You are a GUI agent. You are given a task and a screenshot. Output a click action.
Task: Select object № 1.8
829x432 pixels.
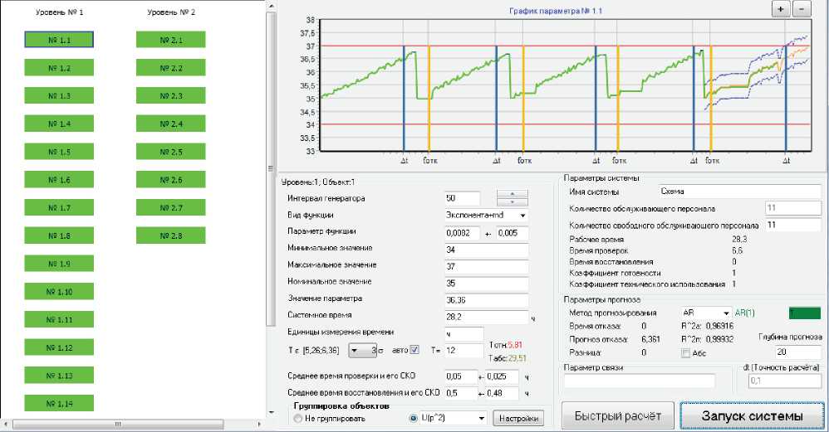[59, 235]
